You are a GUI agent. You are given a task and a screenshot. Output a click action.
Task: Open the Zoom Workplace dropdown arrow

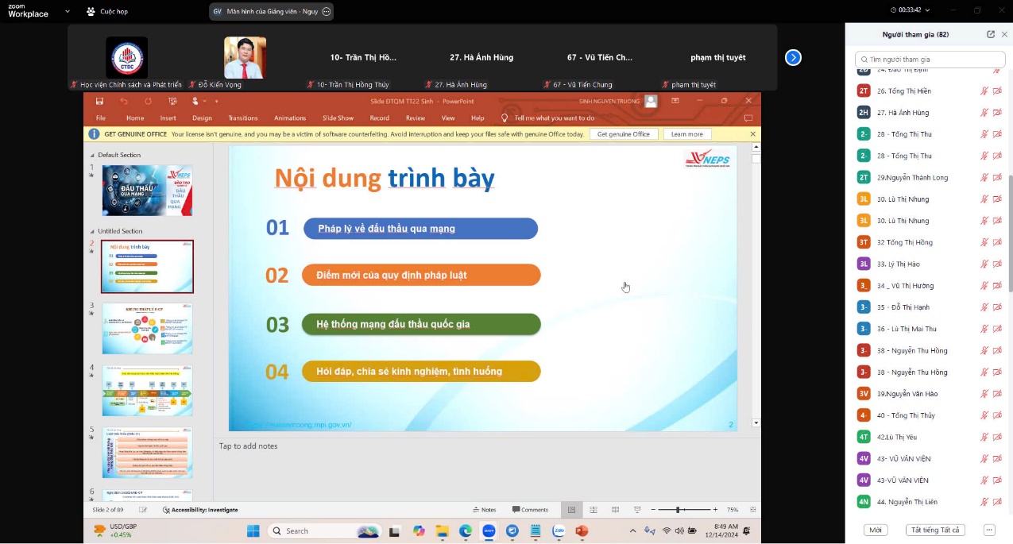67,11
